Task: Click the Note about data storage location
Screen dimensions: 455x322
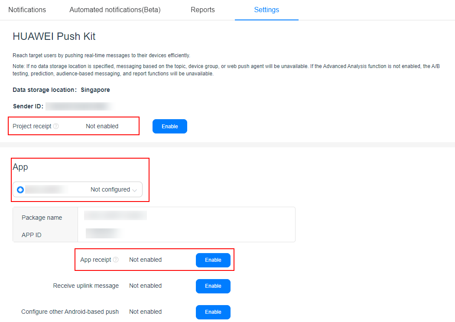Action: point(226,70)
